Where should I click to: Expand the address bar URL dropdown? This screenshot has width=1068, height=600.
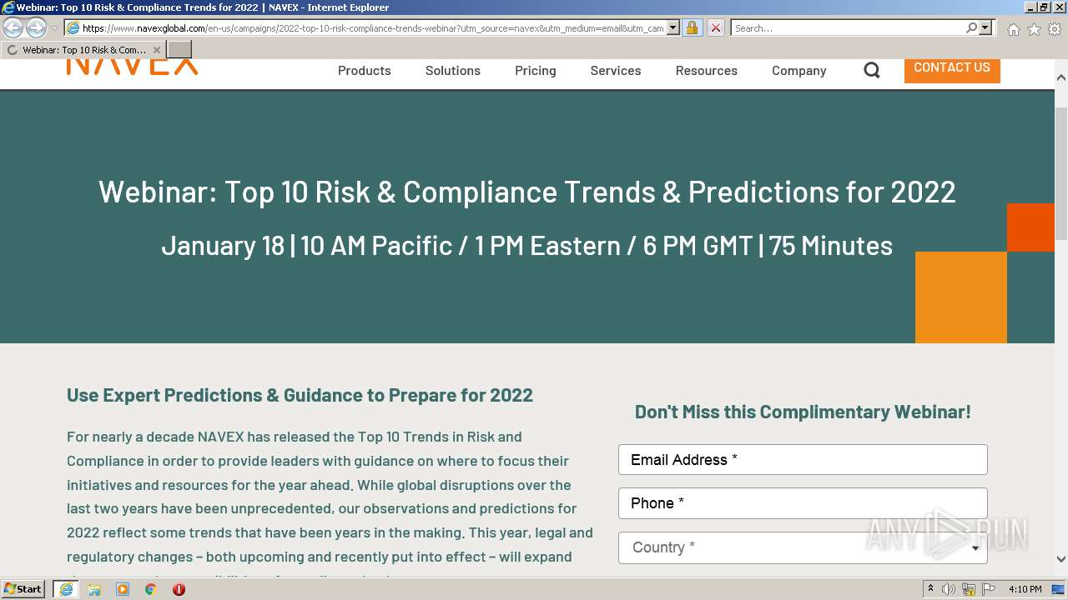coord(673,28)
